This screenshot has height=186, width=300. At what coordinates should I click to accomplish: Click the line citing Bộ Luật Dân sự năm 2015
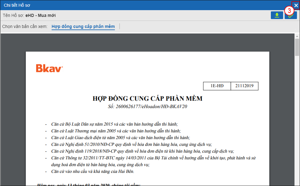coord(115,124)
